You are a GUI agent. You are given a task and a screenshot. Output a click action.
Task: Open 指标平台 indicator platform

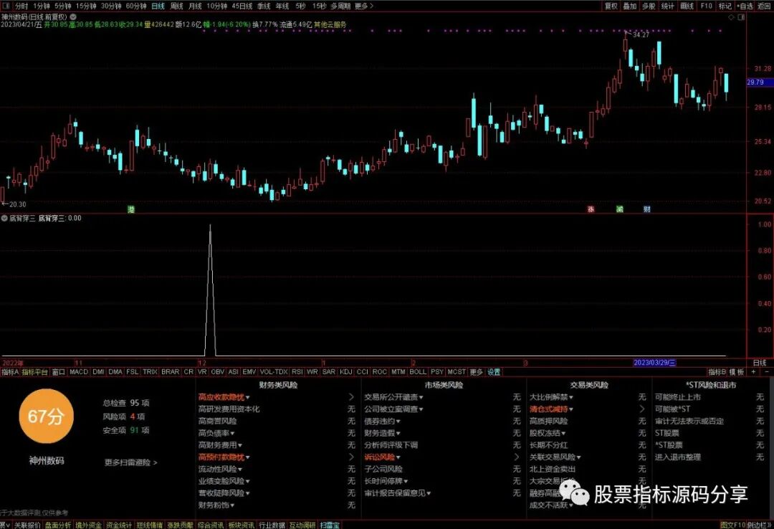34,371
